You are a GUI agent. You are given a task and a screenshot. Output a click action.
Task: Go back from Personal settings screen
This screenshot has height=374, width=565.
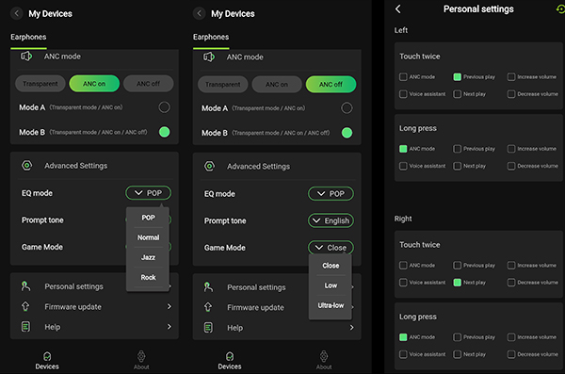397,9
